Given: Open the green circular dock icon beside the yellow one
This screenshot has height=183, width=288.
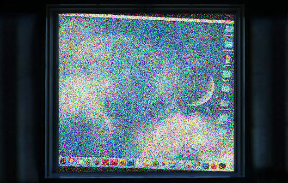Looking at the screenshot, I should pyautogui.click(x=156, y=163).
